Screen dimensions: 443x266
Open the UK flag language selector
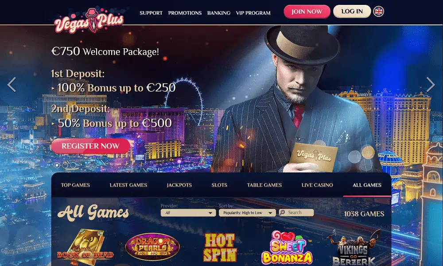[379, 12]
